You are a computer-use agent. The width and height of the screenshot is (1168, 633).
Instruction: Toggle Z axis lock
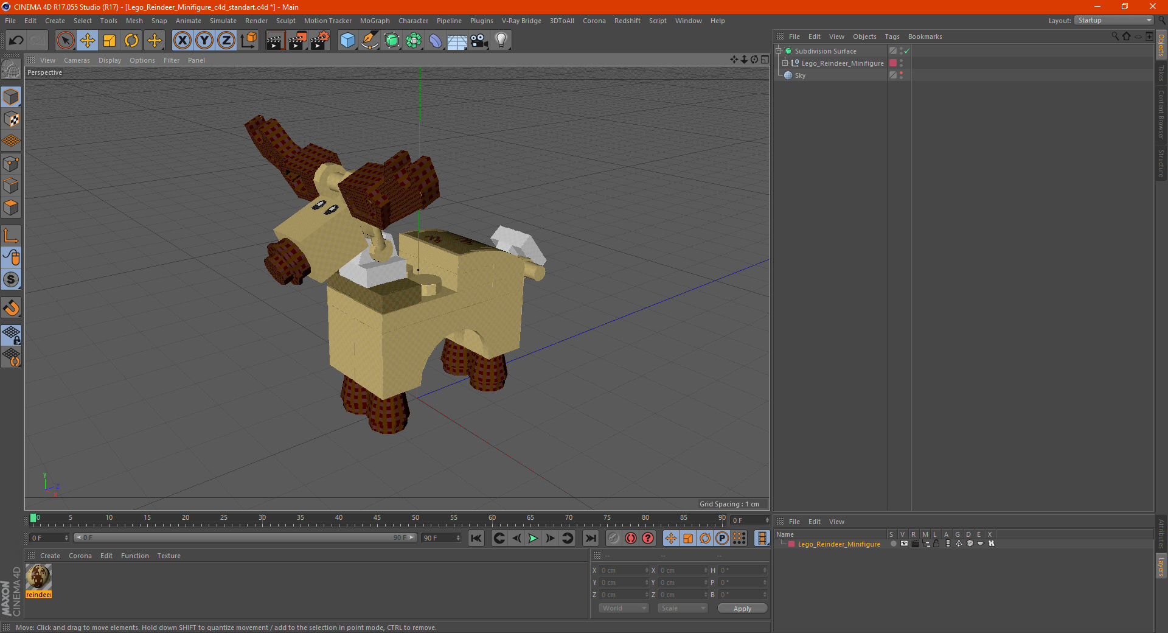pos(226,41)
